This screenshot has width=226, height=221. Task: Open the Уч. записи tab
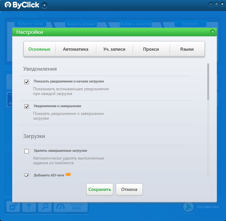click(x=114, y=49)
